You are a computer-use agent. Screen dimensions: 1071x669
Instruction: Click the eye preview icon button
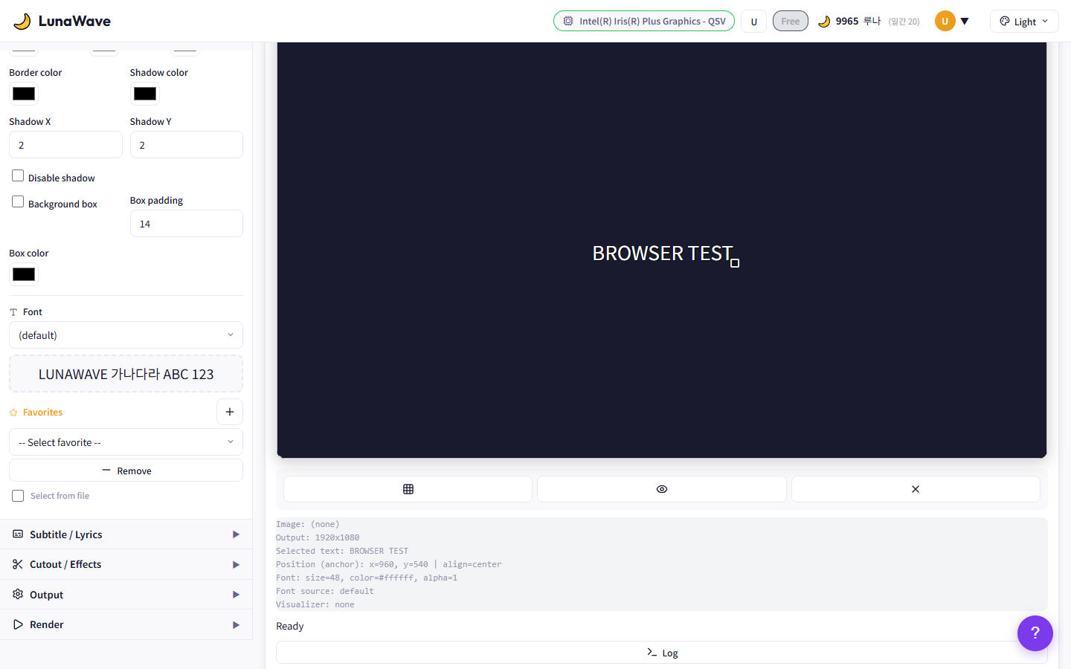click(x=661, y=489)
